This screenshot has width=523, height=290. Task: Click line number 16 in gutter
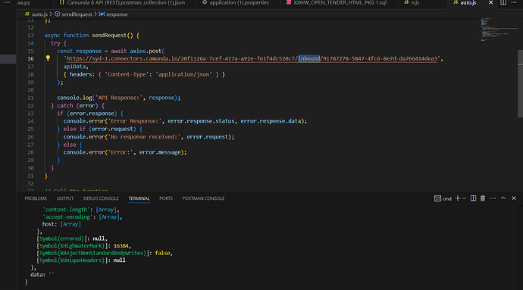(30, 58)
